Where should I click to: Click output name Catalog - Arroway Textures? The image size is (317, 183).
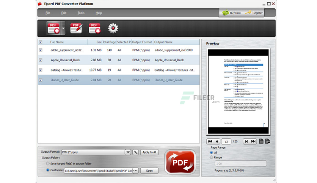pyautogui.click(x=175, y=70)
